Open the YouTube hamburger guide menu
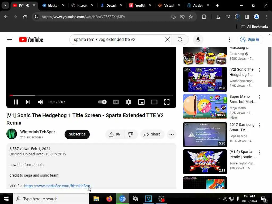 click(10, 40)
